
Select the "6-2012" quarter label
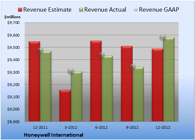(101, 127)
